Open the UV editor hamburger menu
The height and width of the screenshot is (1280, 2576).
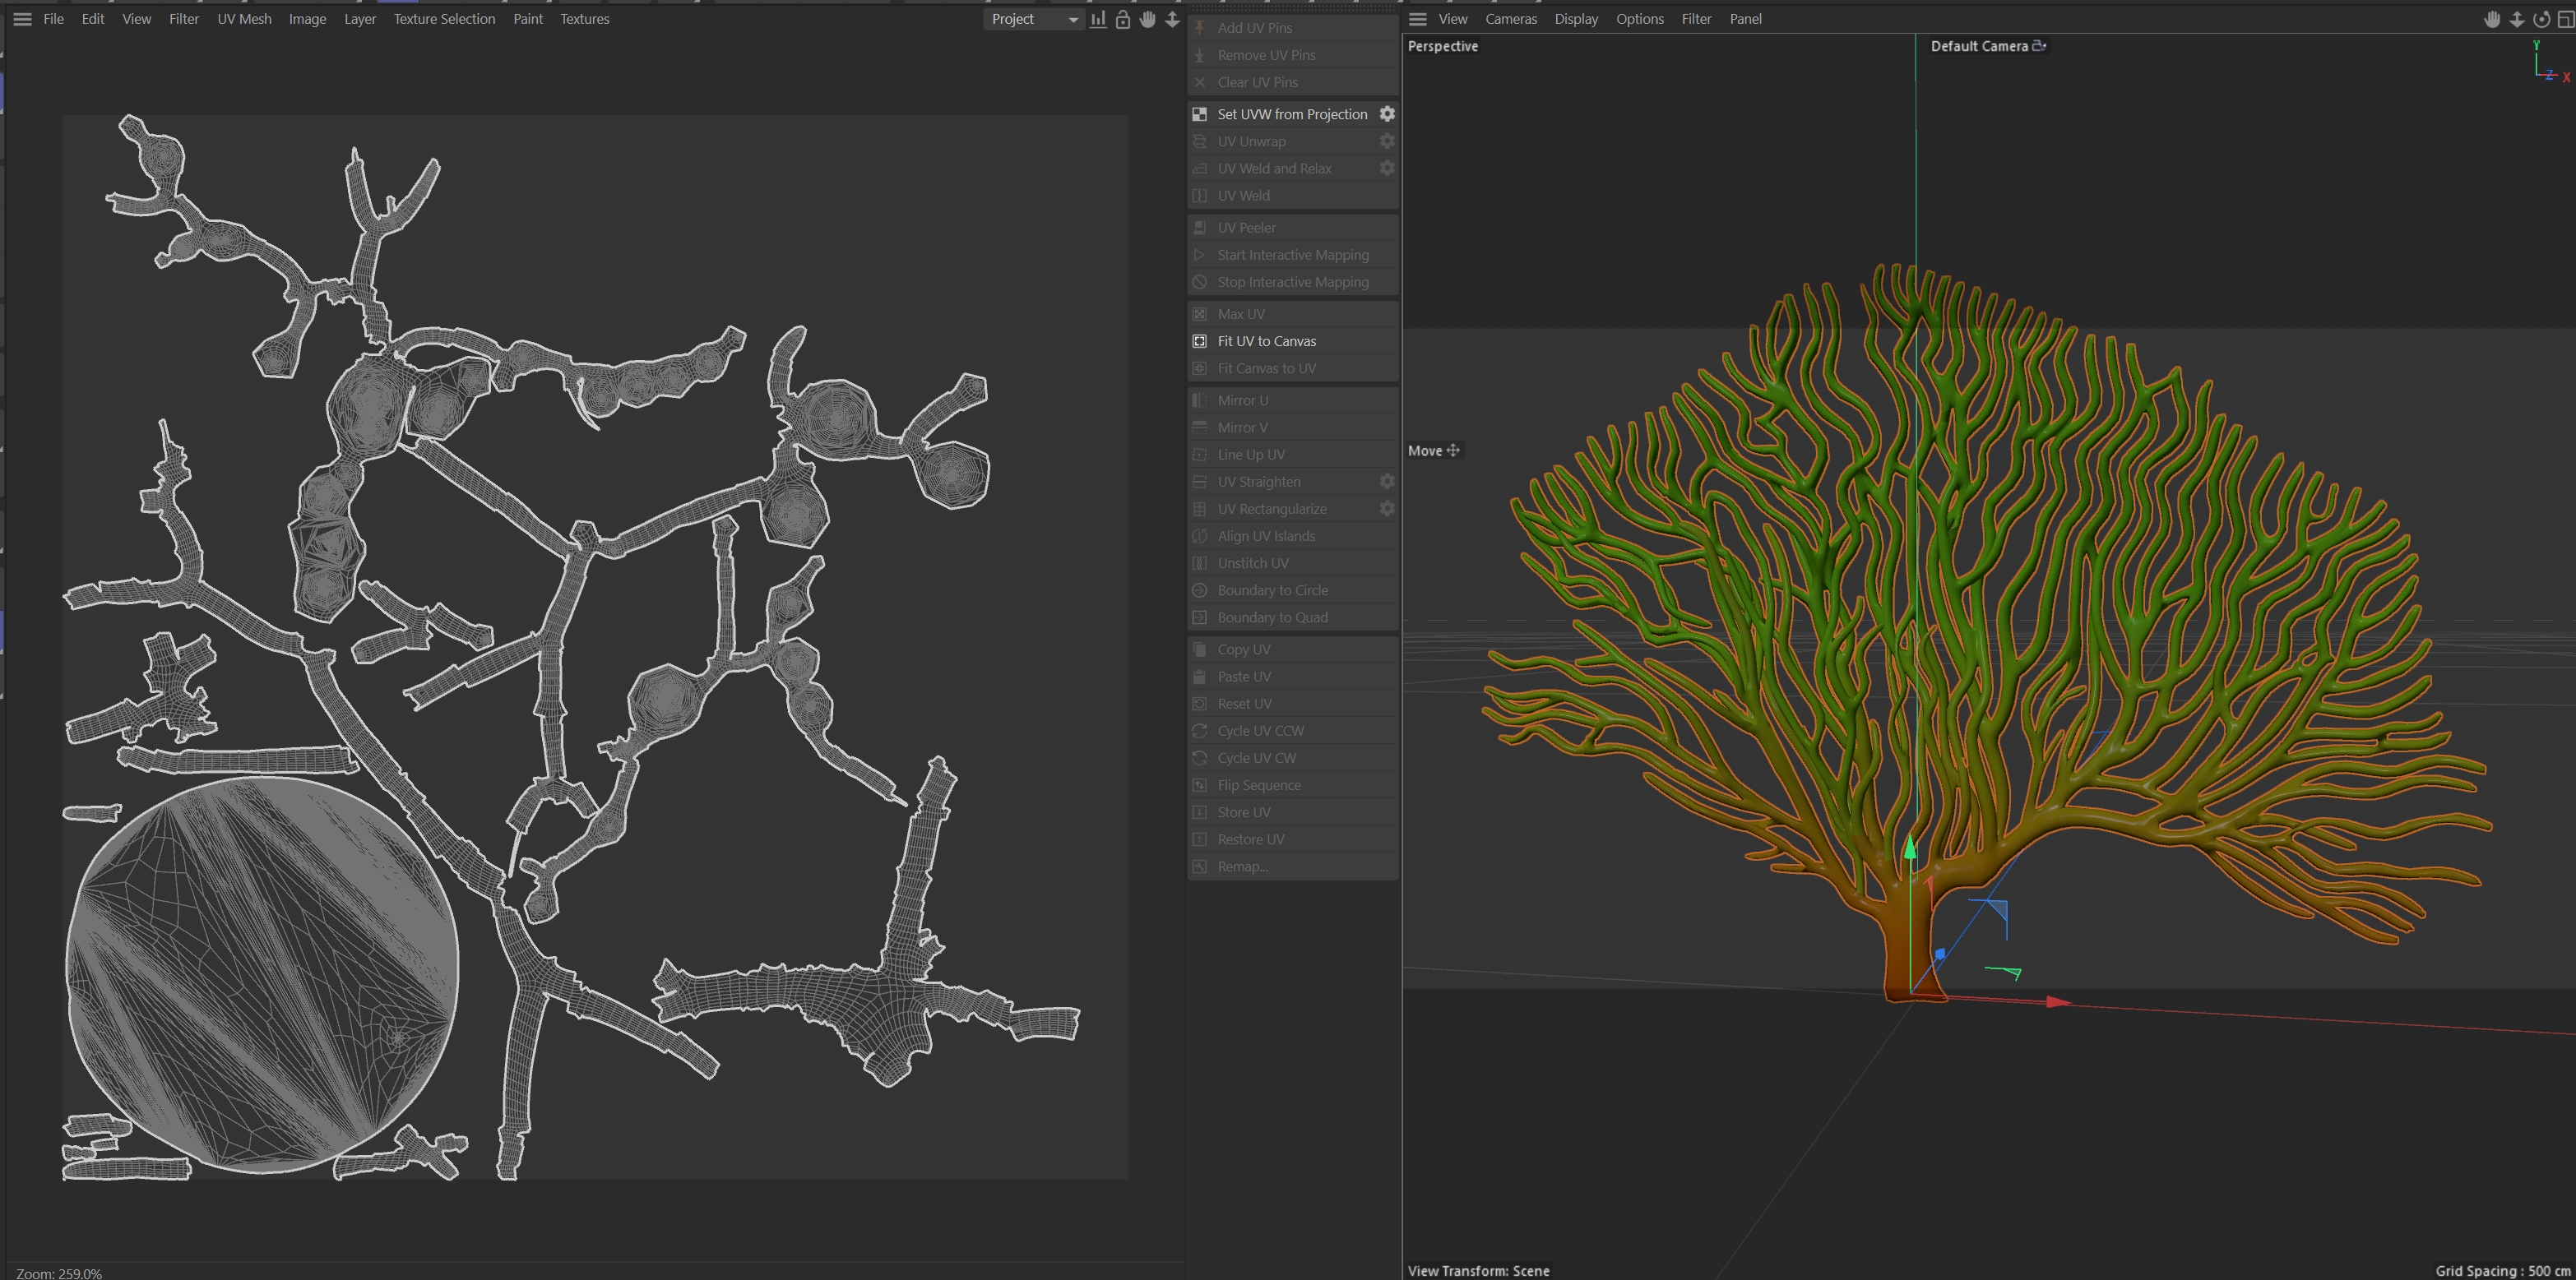[x=22, y=19]
